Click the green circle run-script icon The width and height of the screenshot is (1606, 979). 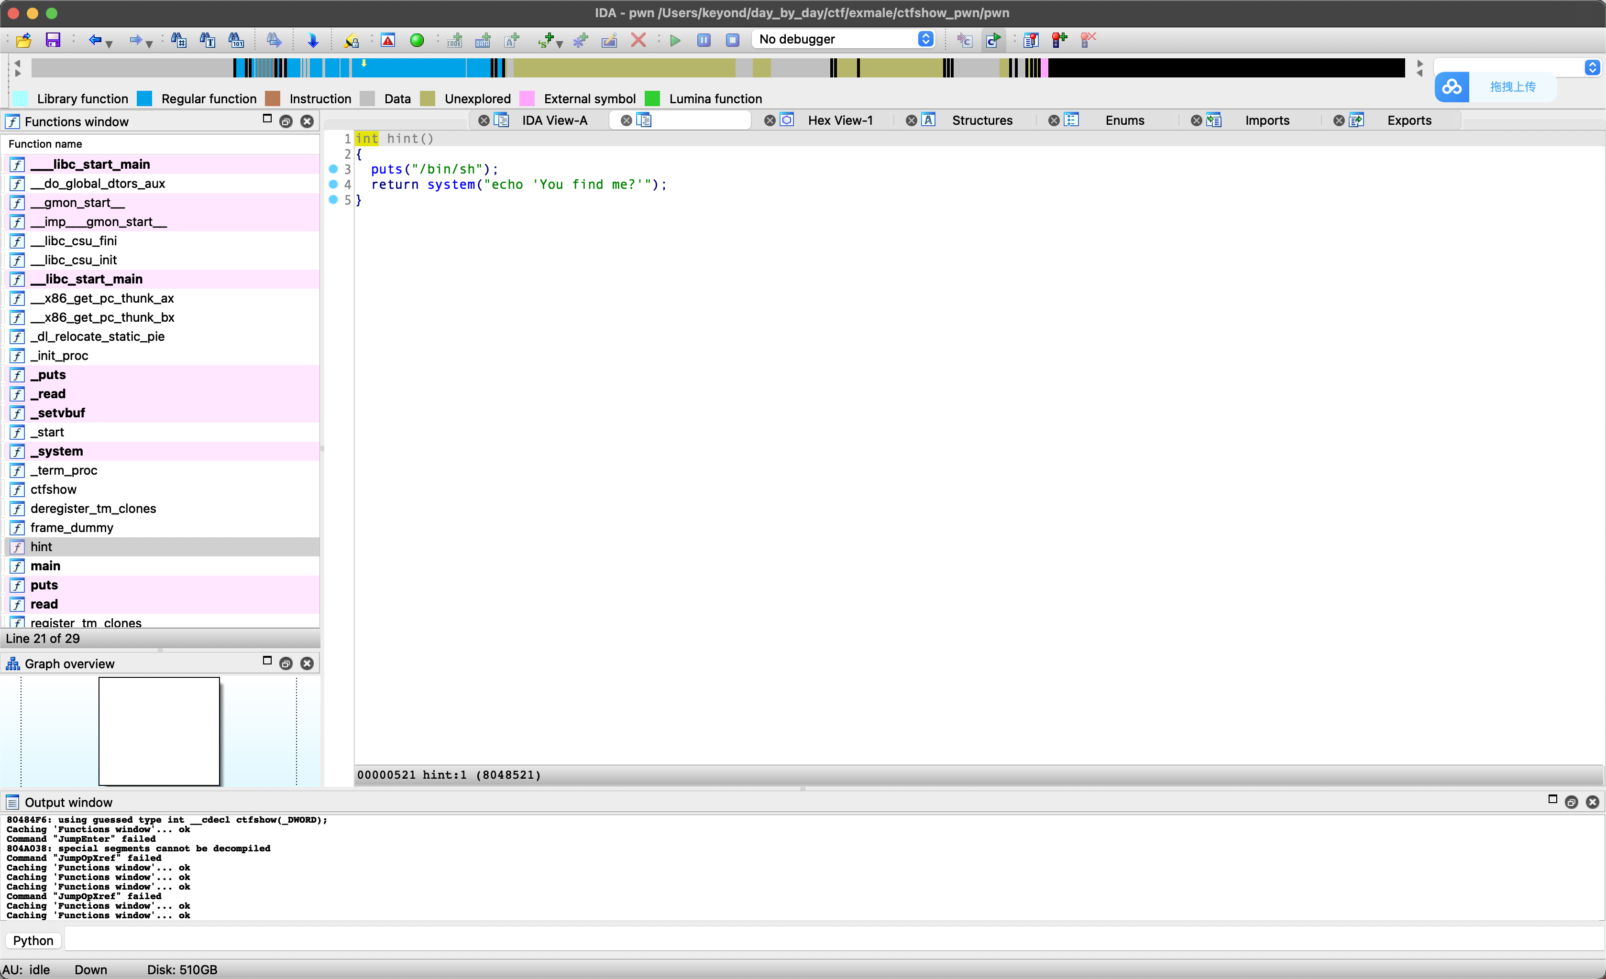tap(417, 40)
